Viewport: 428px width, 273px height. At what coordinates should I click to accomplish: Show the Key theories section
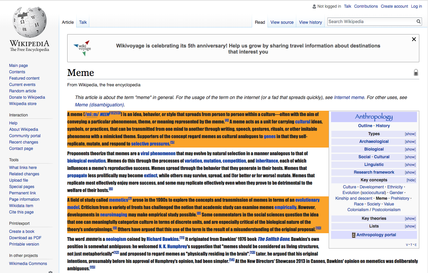pos(410,218)
